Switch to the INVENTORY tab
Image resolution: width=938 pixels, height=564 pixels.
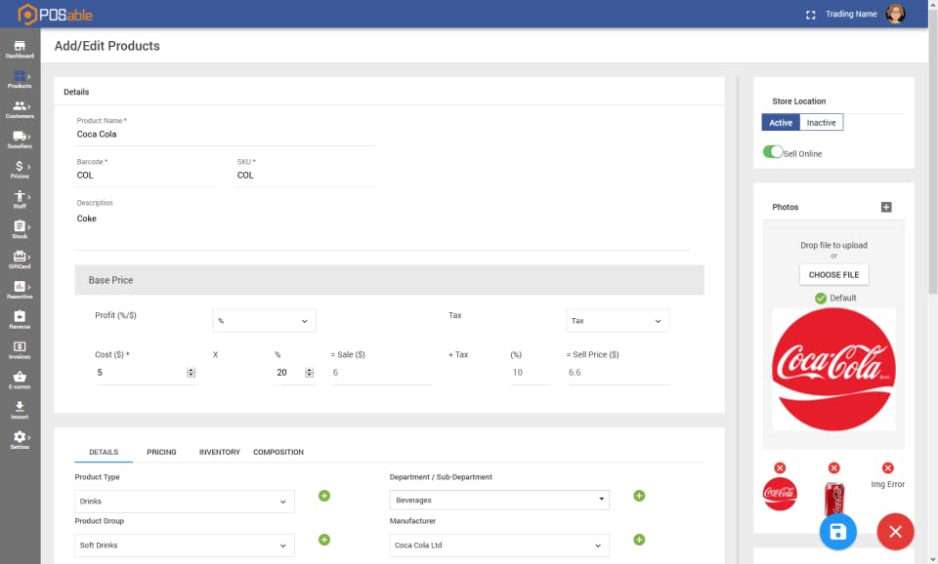pyautogui.click(x=220, y=452)
